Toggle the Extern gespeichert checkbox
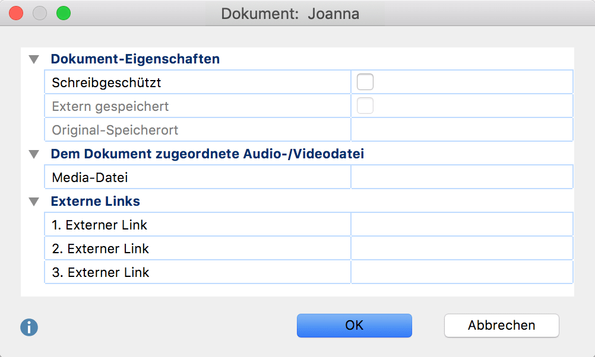The image size is (595, 357). pyautogui.click(x=365, y=106)
